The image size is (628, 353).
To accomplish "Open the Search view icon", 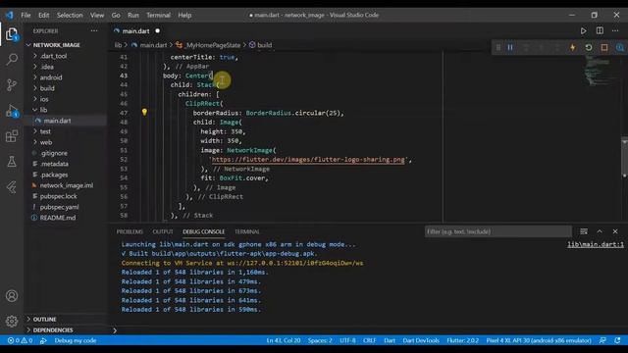I will [x=12, y=59].
